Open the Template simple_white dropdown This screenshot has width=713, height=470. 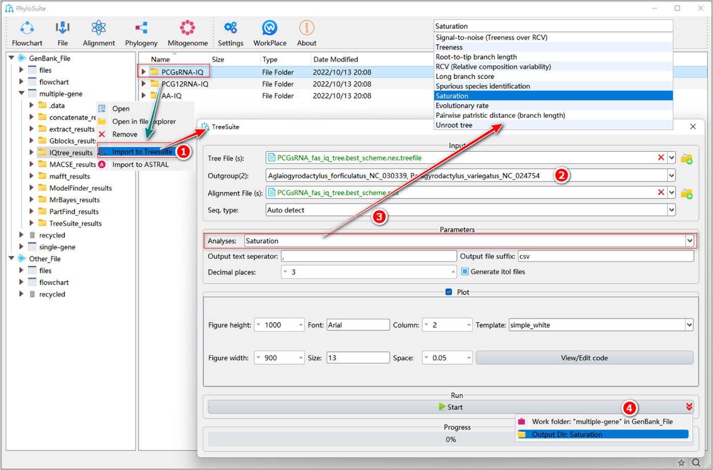[689, 325]
